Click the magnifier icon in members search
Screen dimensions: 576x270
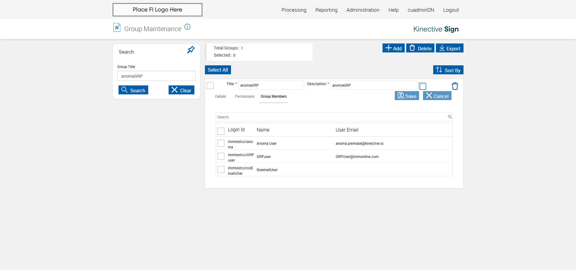coord(450,117)
